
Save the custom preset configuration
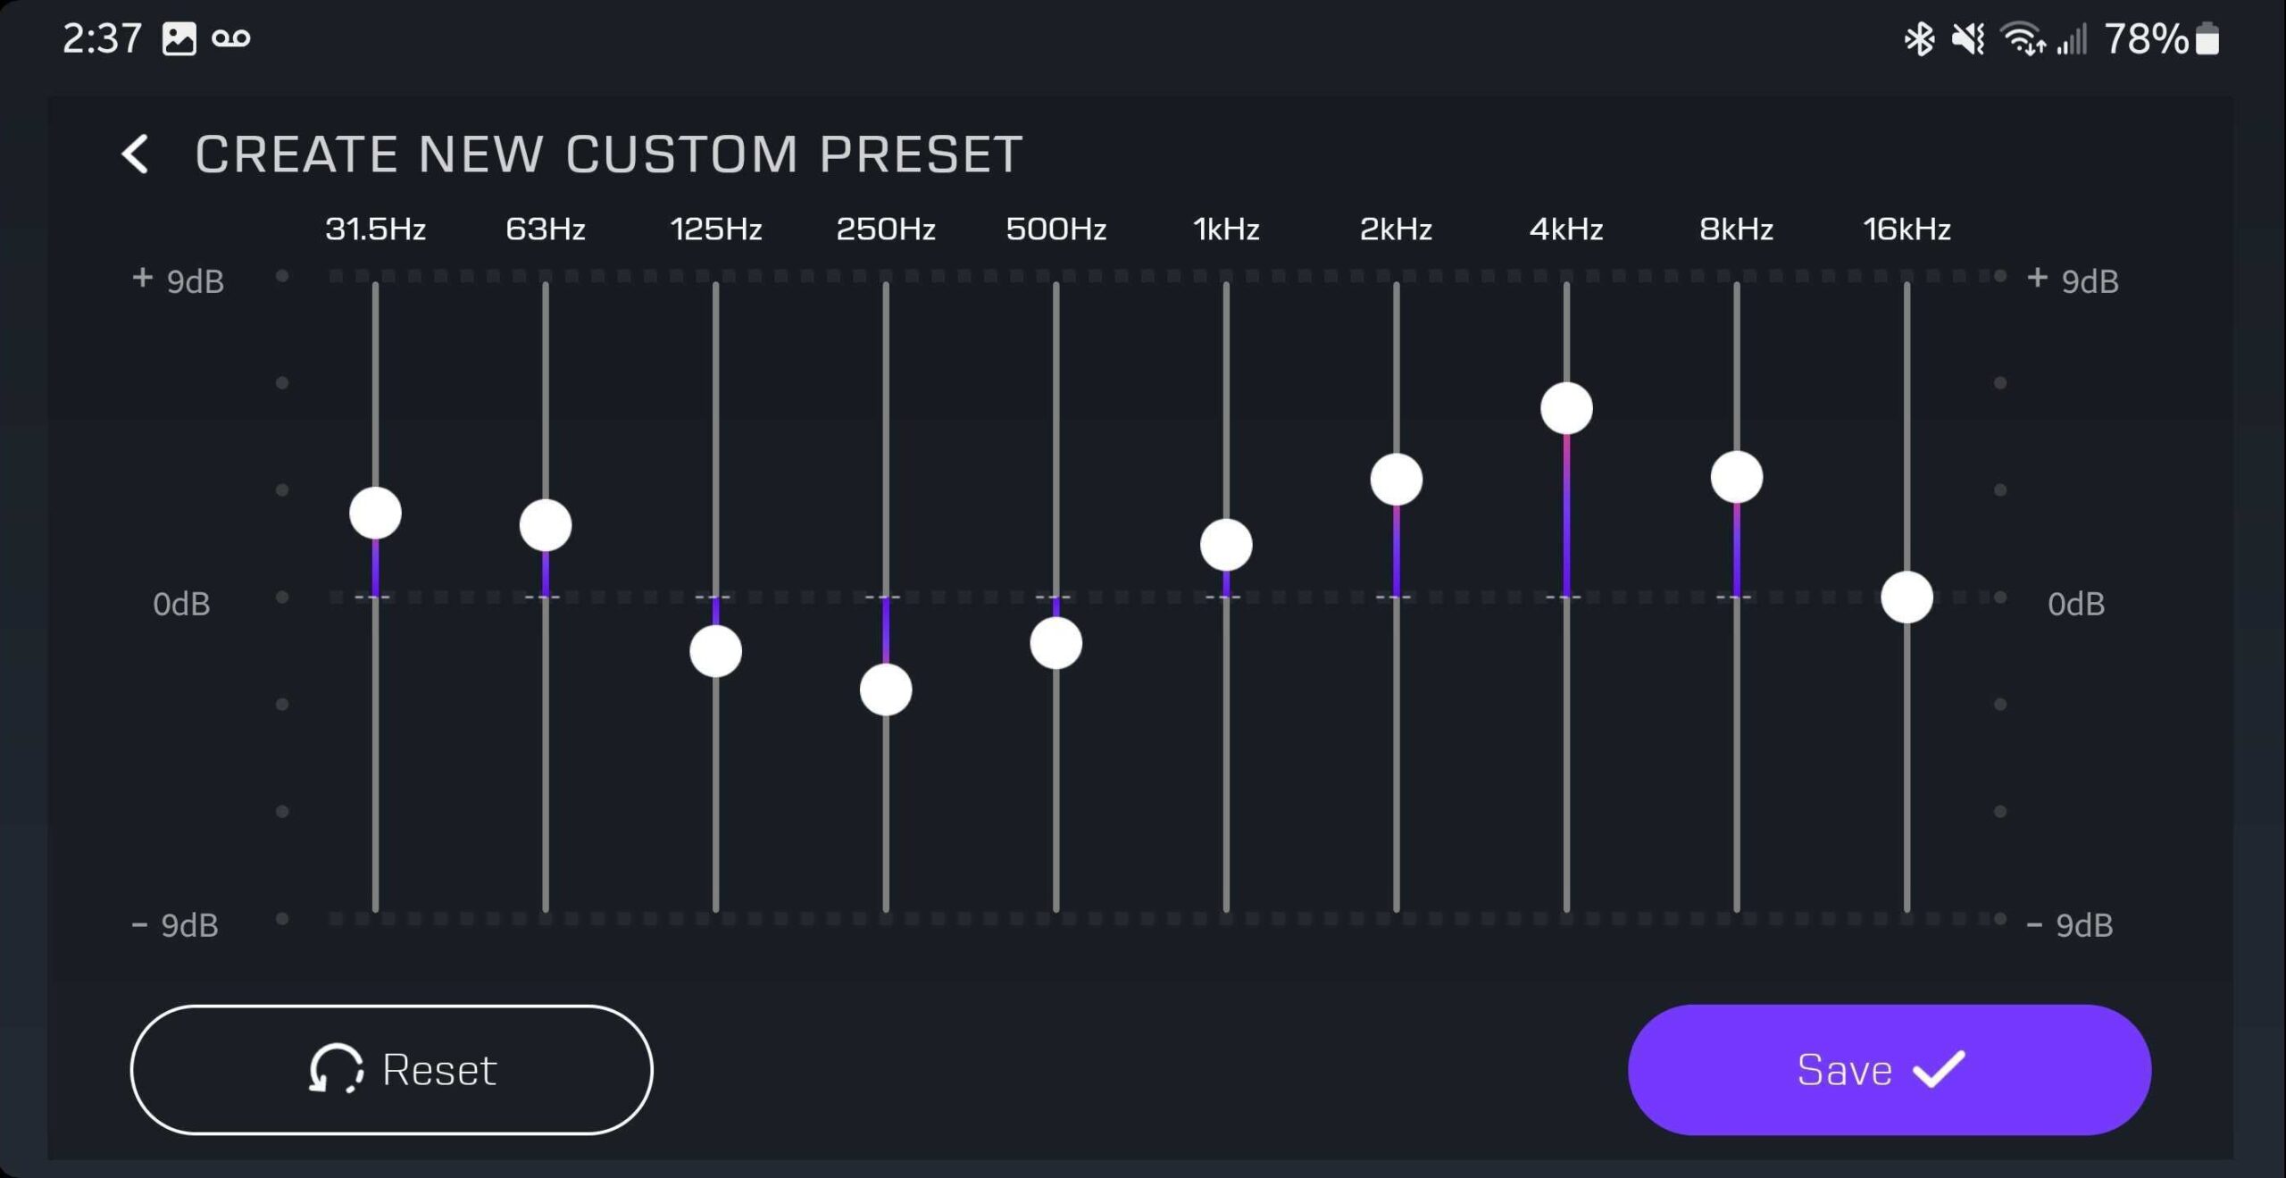[1882, 1068]
